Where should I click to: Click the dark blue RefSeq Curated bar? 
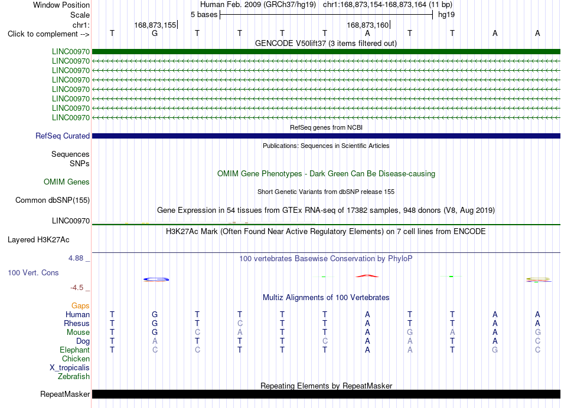(326, 136)
